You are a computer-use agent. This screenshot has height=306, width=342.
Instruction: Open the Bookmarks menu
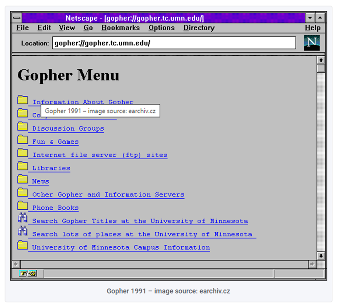[120, 28]
